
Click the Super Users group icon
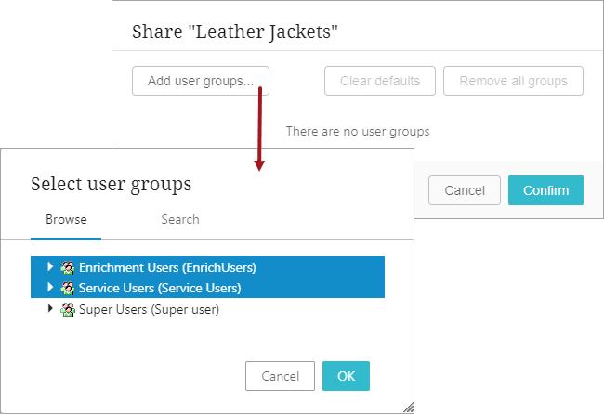(x=68, y=309)
